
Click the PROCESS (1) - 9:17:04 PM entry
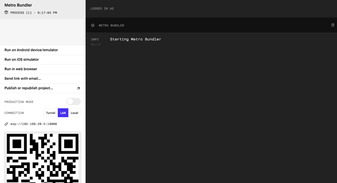34,13
